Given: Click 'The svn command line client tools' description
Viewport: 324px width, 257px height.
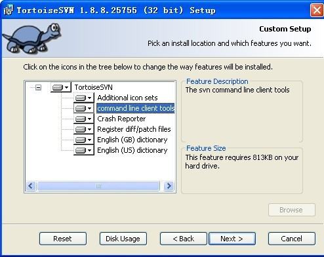Looking at the screenshot, I should [237, 90].
